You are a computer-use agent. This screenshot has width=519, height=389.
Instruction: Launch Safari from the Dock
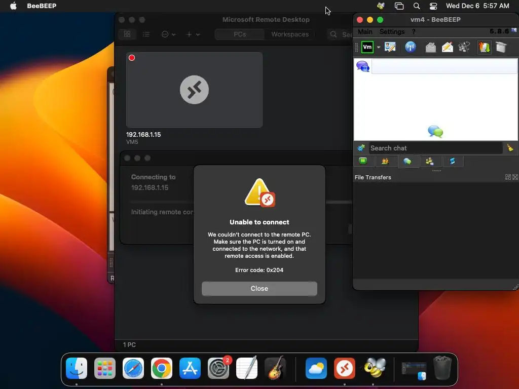(133, 368)
